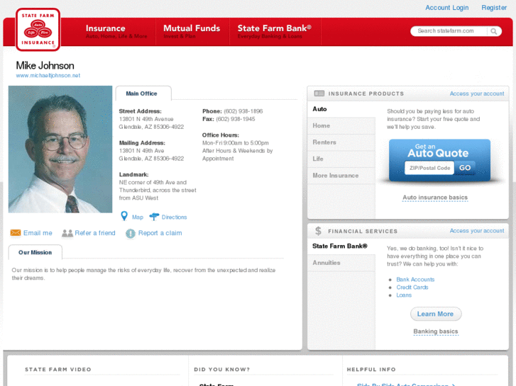
Task: Click the fax number (602) 938-1945
Action: click(236, 119)
